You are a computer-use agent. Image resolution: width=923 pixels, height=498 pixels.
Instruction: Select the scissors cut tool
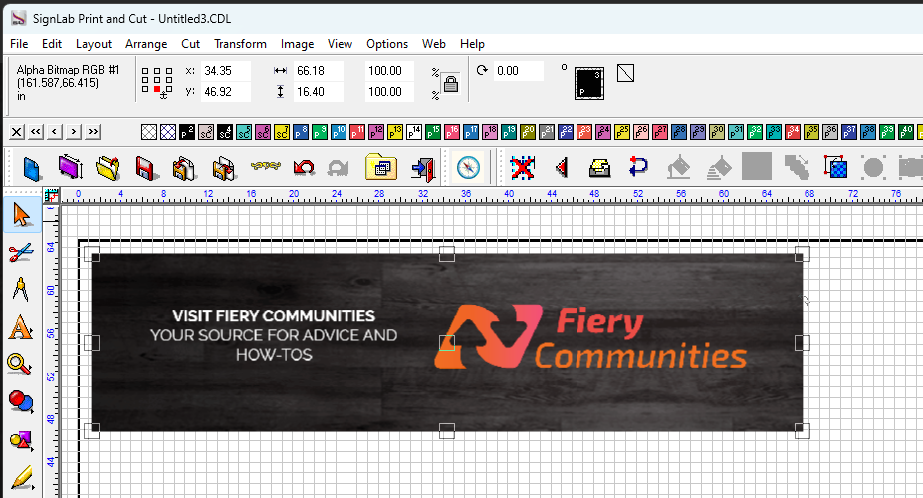(x=19, y=252)
